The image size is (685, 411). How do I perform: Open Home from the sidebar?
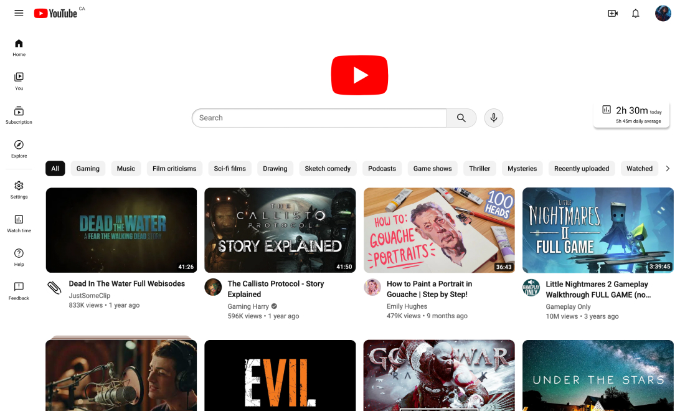19,47
